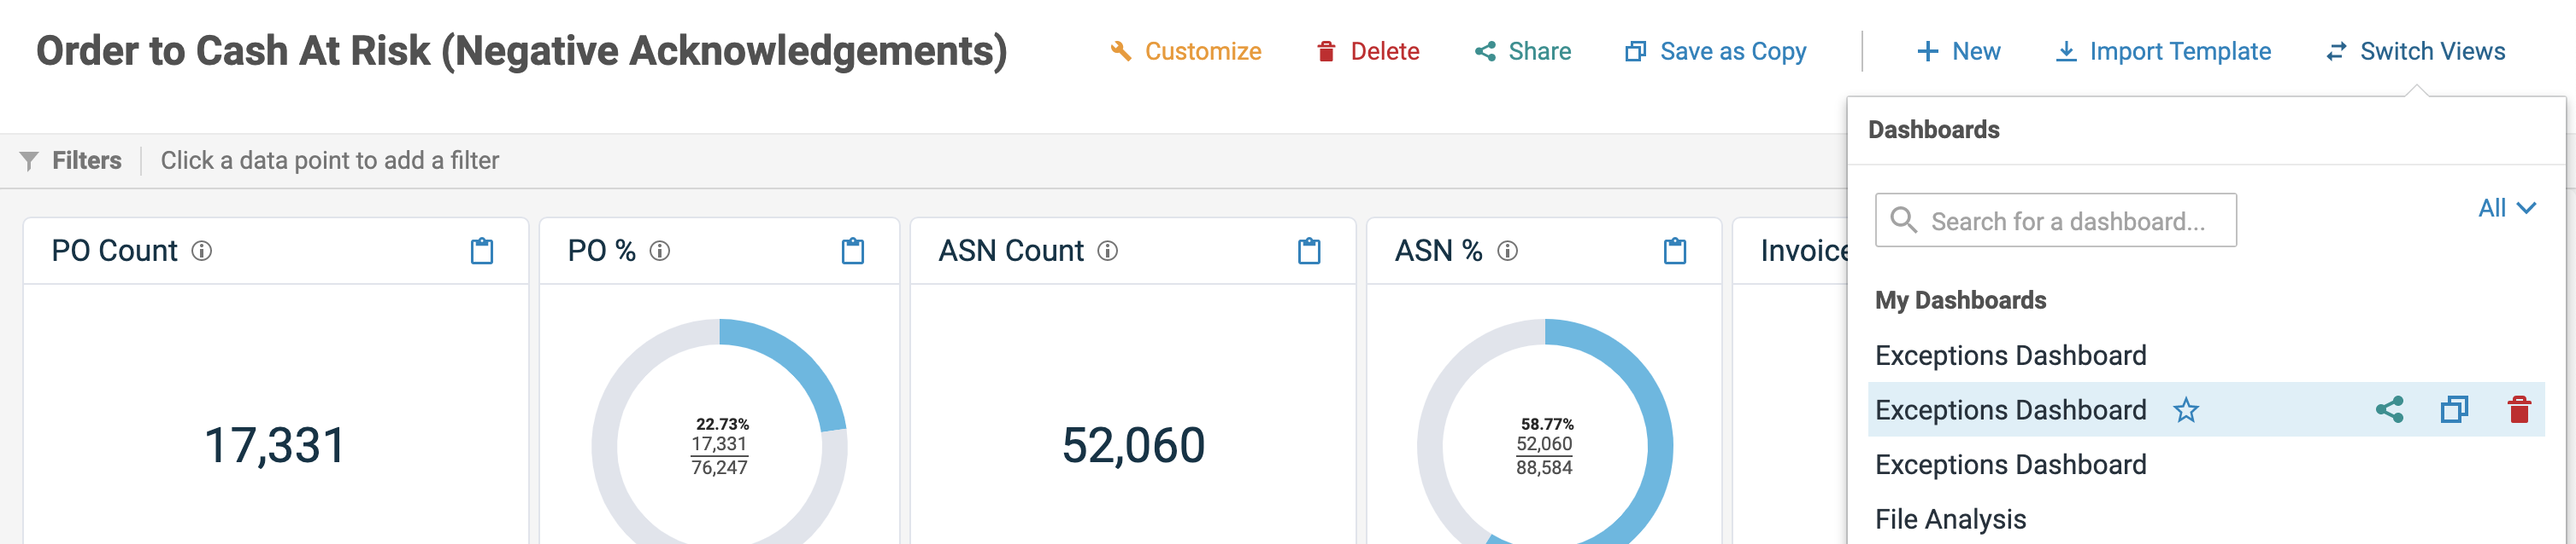Screen dimensions: 2576x544
Task: Create a New dashboard
Action: tap(1958, 51)
